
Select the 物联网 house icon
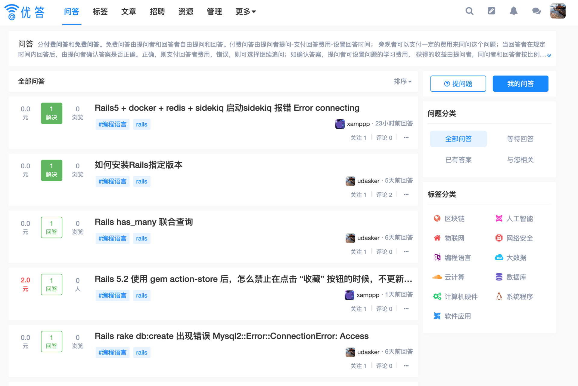pyautogui.click(x=437, y=238)
